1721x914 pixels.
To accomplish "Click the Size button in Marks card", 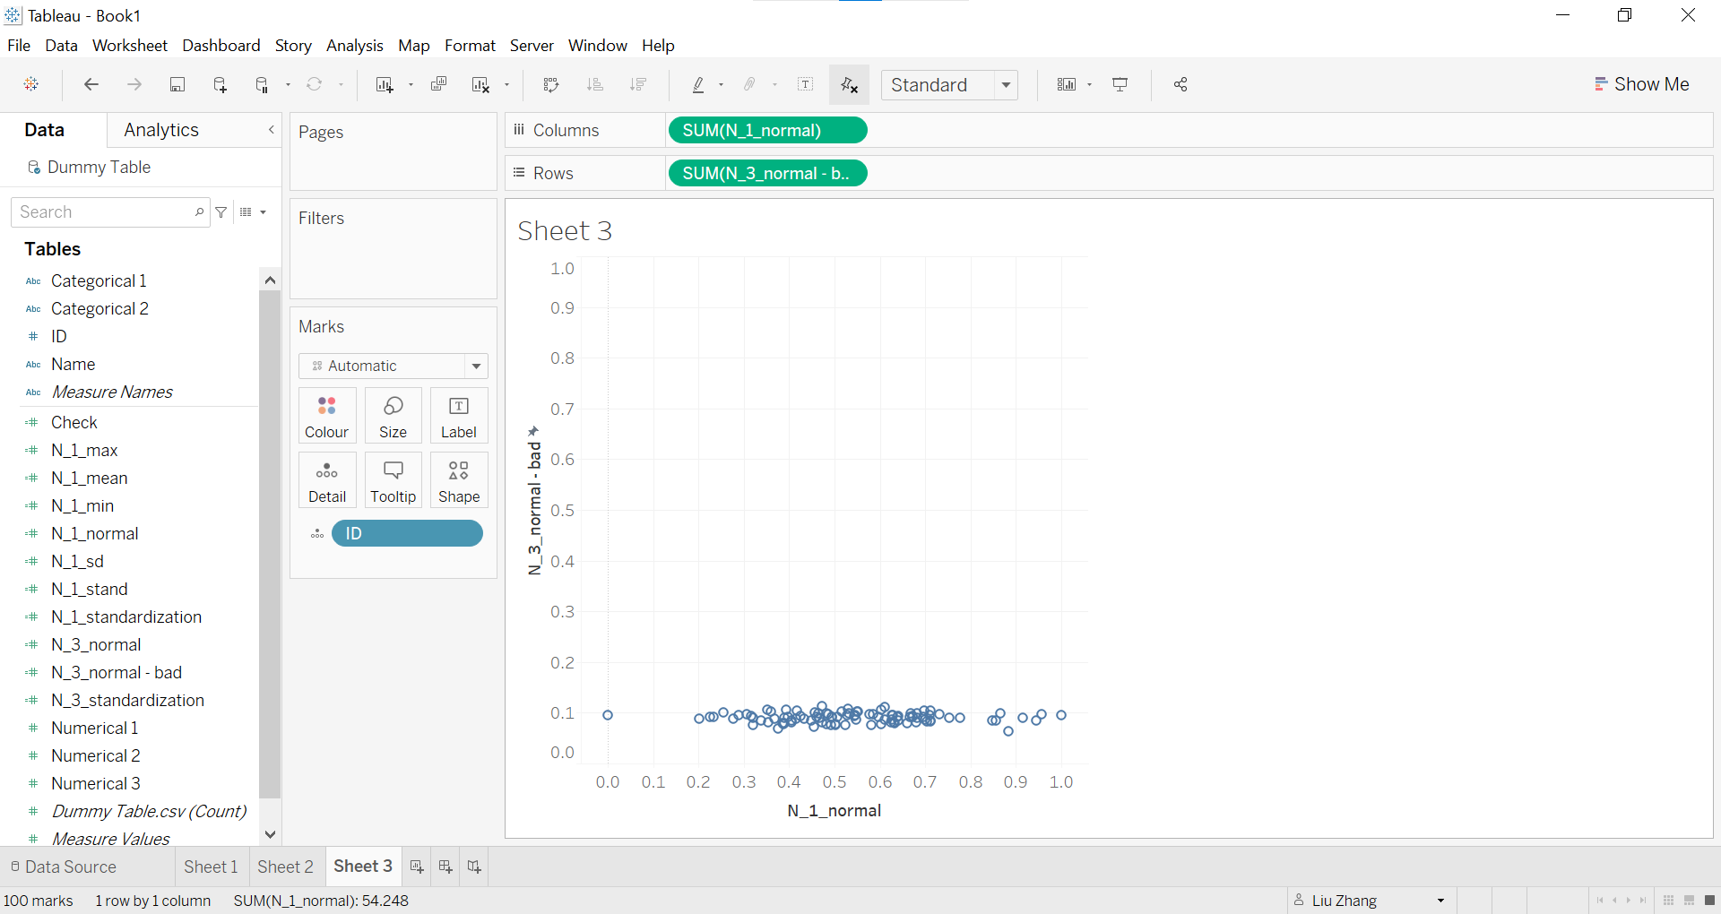I will click(393, 416).
